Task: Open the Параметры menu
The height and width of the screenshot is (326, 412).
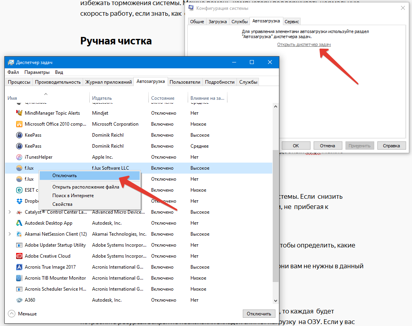Action: coord(37,72)
